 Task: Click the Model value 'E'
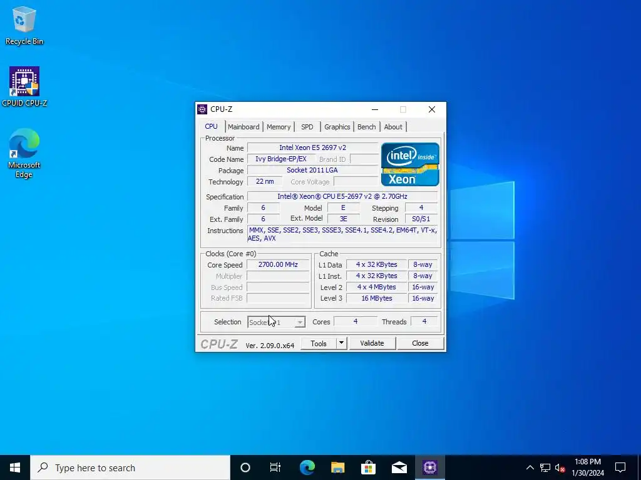(x=344, y=207)
